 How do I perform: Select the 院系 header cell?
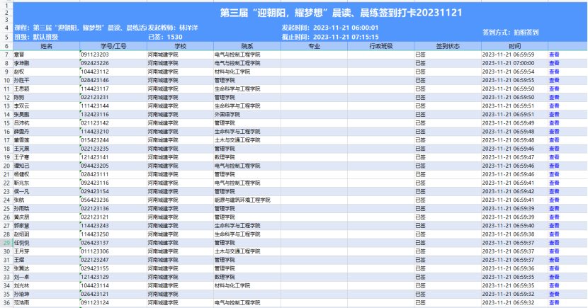tap(247, 45)
